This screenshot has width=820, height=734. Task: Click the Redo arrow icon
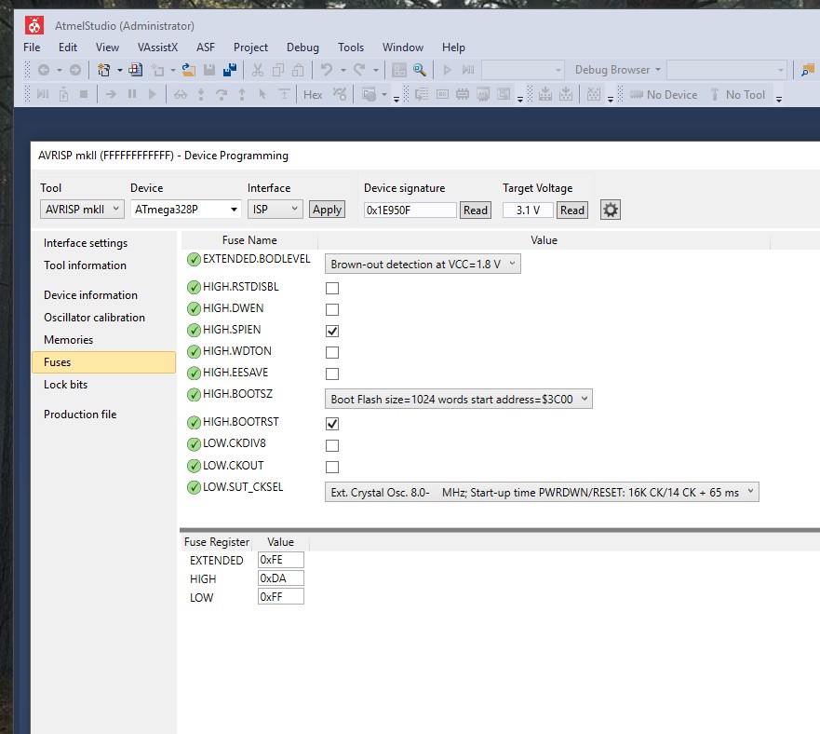click(x=359, y=70)
